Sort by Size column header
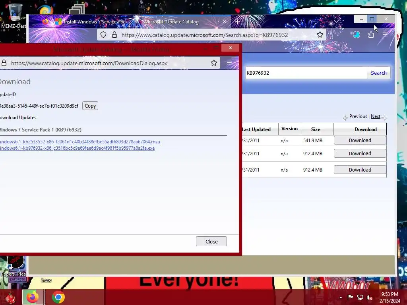The image size is (407, 305). (316, 129)
